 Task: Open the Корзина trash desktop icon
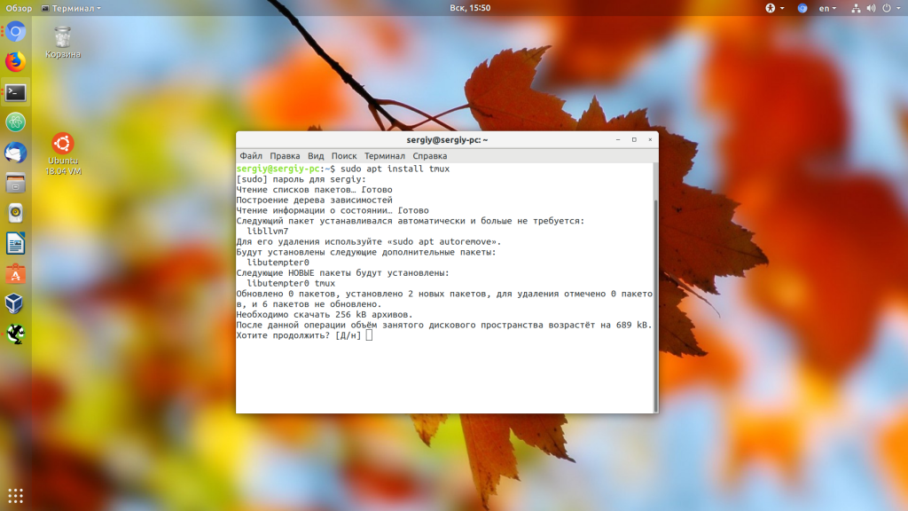[63, 43]
